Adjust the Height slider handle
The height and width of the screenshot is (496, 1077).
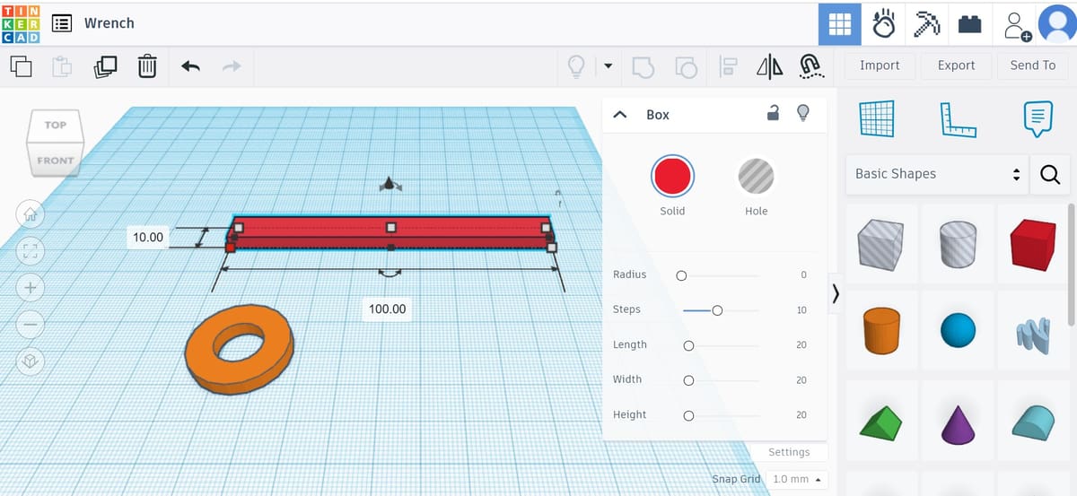point(688,415)
